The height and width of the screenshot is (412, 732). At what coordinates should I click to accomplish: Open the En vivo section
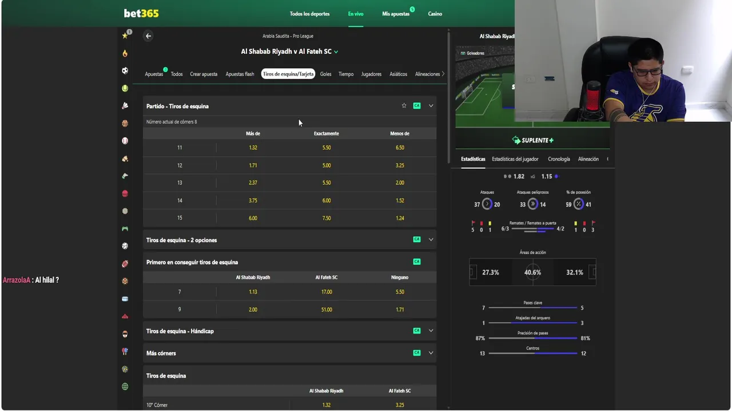[x=356, y=14]
